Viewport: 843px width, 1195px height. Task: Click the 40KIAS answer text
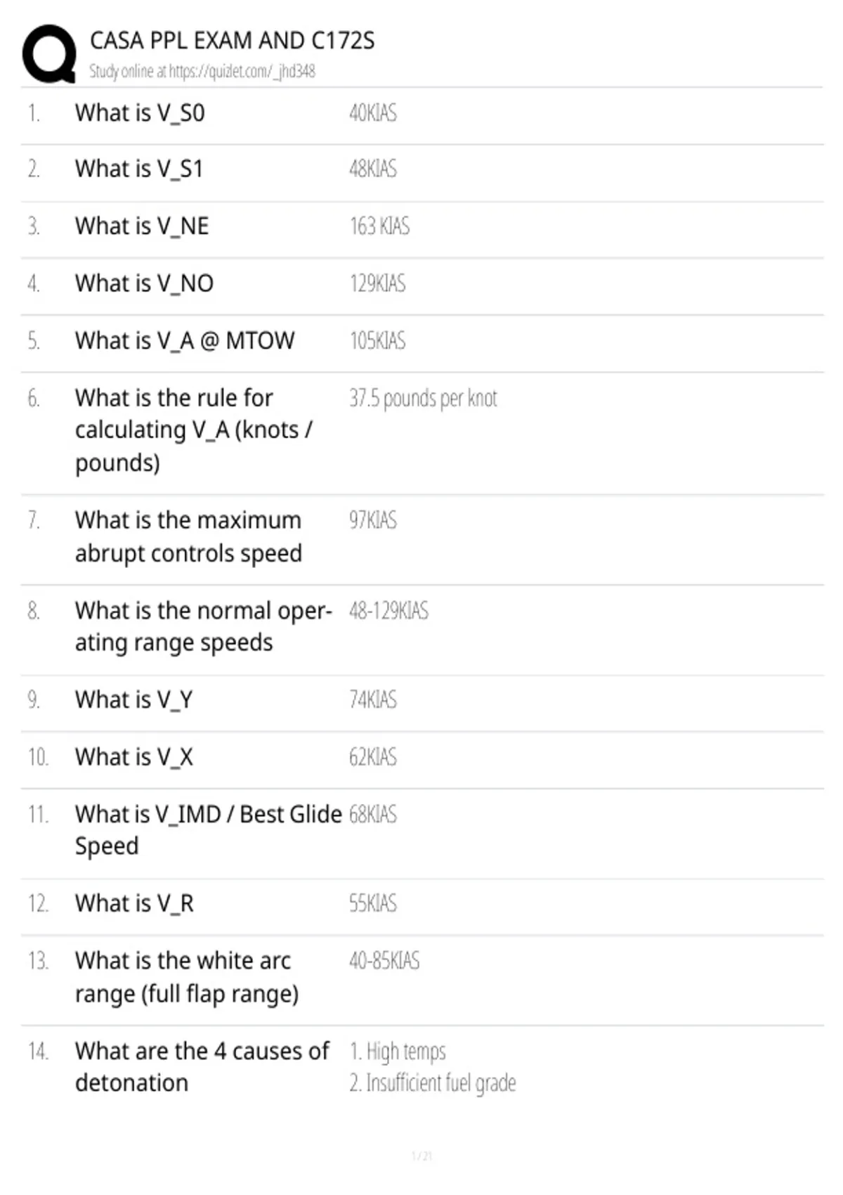pyautogui.click(x=373, y=112)
